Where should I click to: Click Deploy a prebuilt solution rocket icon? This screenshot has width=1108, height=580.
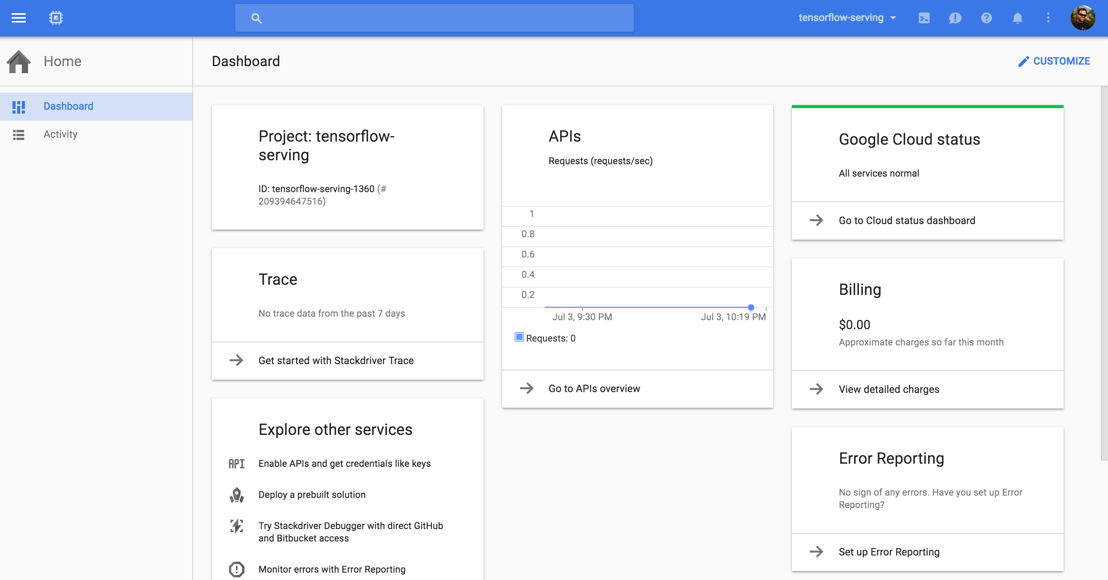point(237,495)
